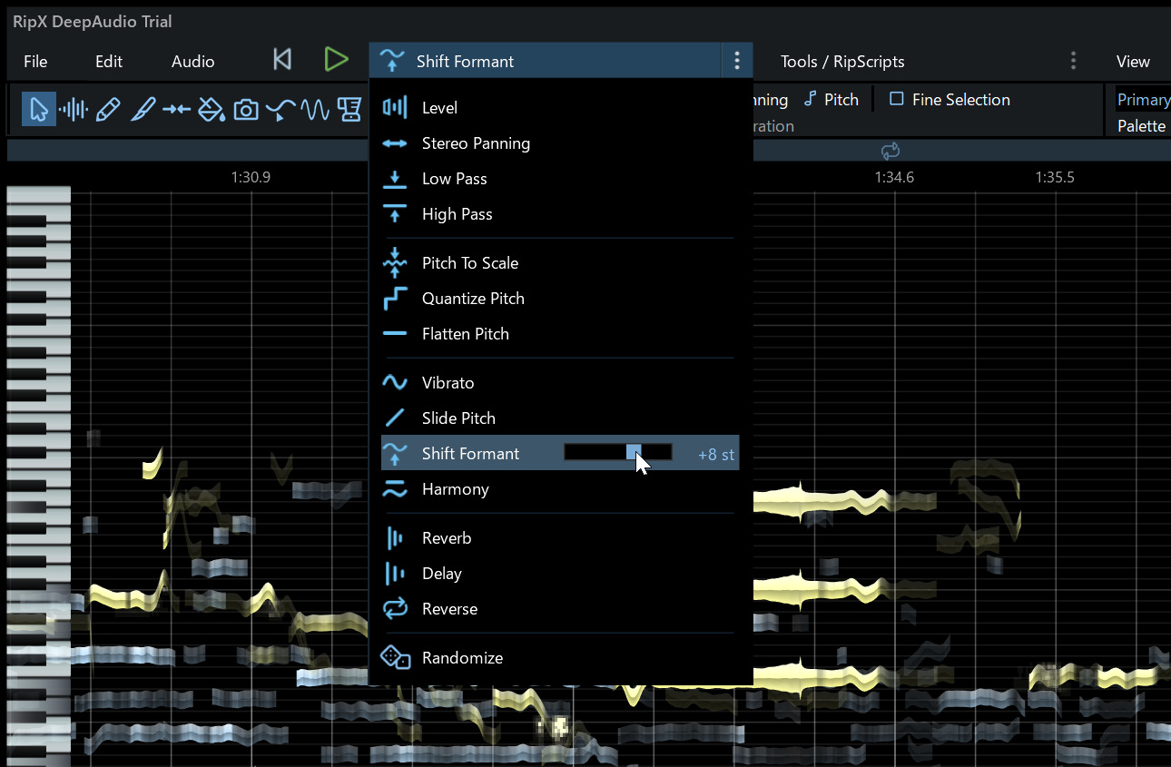Toggle the Pitch option in toolbar
Viewport: 1171px width, 767px height.
832,100
